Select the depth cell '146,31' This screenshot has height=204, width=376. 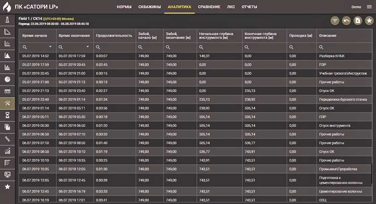(219, 56)
